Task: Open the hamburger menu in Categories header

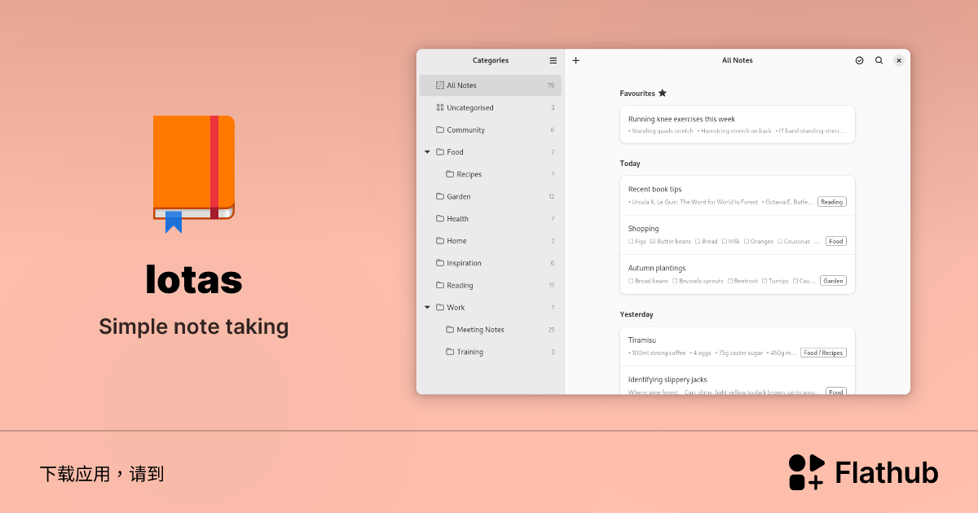Action: pyautogui.click(x=553, y=60)
